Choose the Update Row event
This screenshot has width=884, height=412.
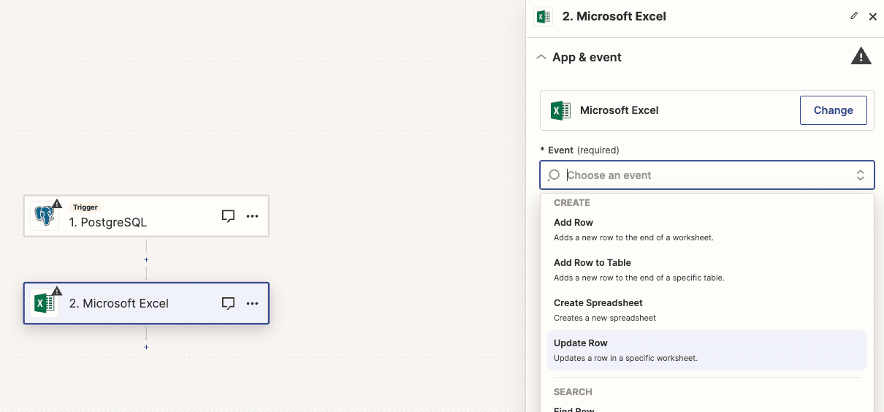click(x=581, y=343)
